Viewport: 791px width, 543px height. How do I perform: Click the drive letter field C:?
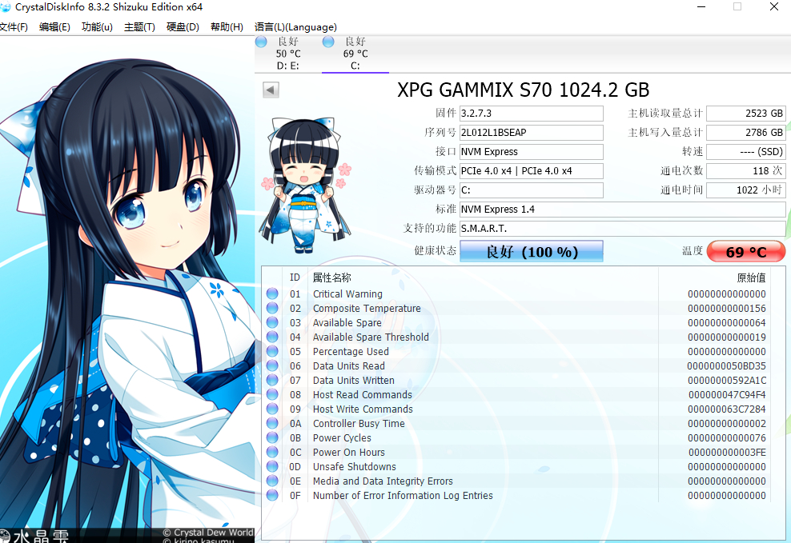pyautogui.click(x=532, y=190)
